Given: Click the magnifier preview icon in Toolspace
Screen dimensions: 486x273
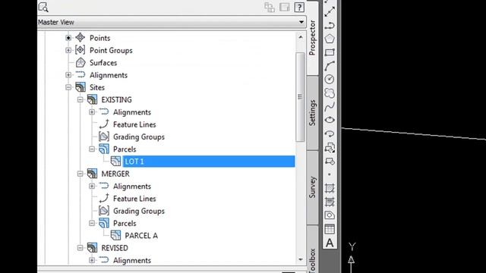Looking at the screenshot, I should (x=43, y=7).
